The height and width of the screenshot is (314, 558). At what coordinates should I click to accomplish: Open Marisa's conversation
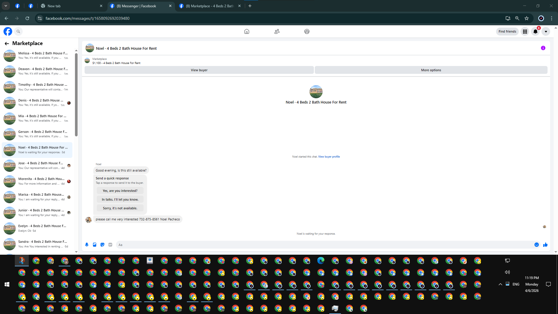click(x=37, y=197)
